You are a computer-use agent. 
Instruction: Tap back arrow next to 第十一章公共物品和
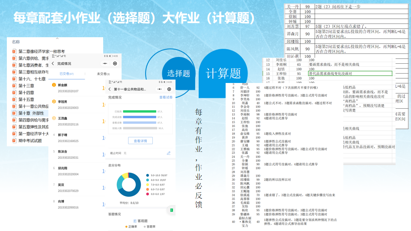pyautogui.click(x=110, y=89)
